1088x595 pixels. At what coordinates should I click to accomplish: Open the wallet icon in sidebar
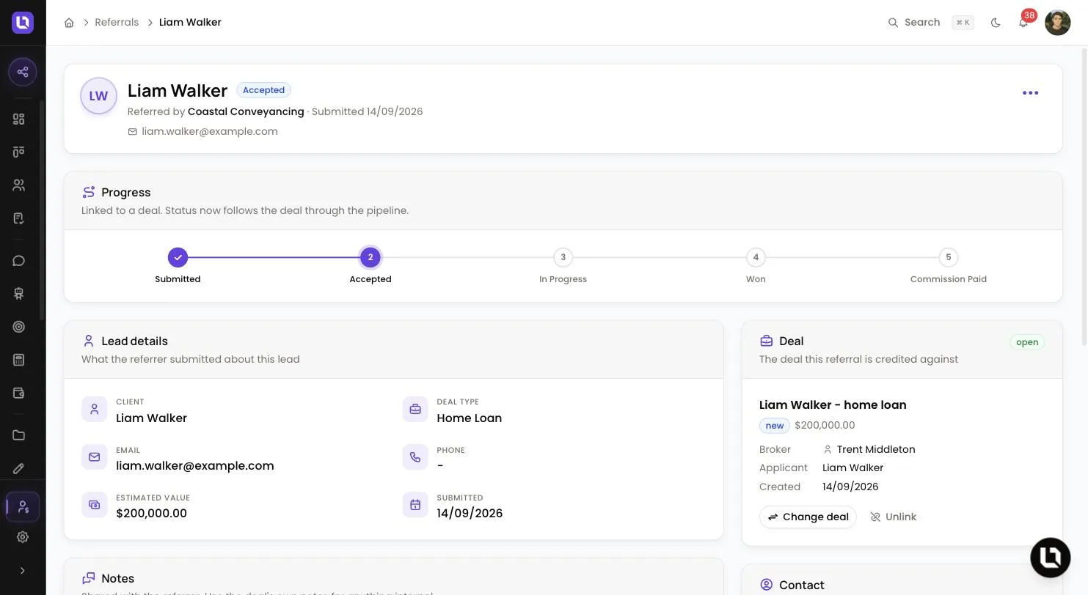[19, 393]
